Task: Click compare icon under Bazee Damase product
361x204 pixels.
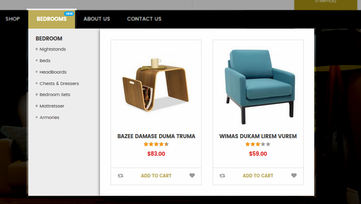Action: [120, 176]
